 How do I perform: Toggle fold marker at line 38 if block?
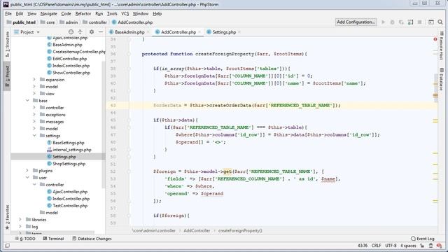point(129,69)
